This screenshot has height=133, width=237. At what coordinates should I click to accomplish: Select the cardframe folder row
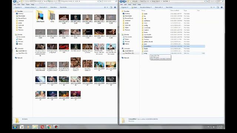click(173, 21)
